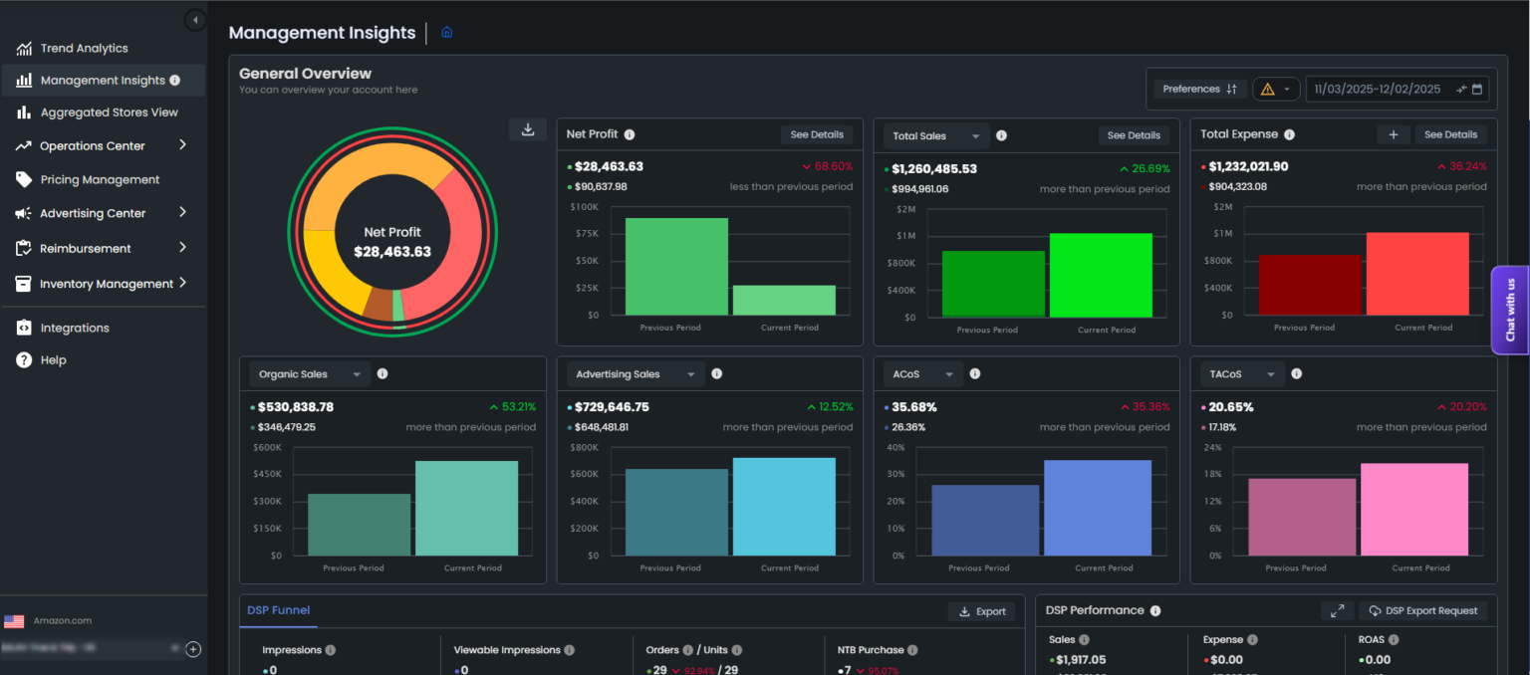Open the date picker calendar icon

[1478, 89]
